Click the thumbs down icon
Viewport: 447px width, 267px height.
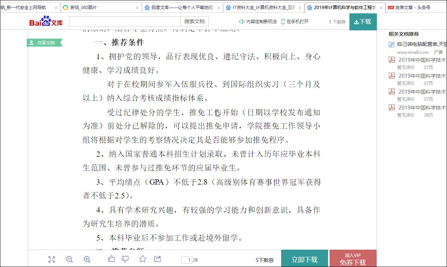point(125,259)
